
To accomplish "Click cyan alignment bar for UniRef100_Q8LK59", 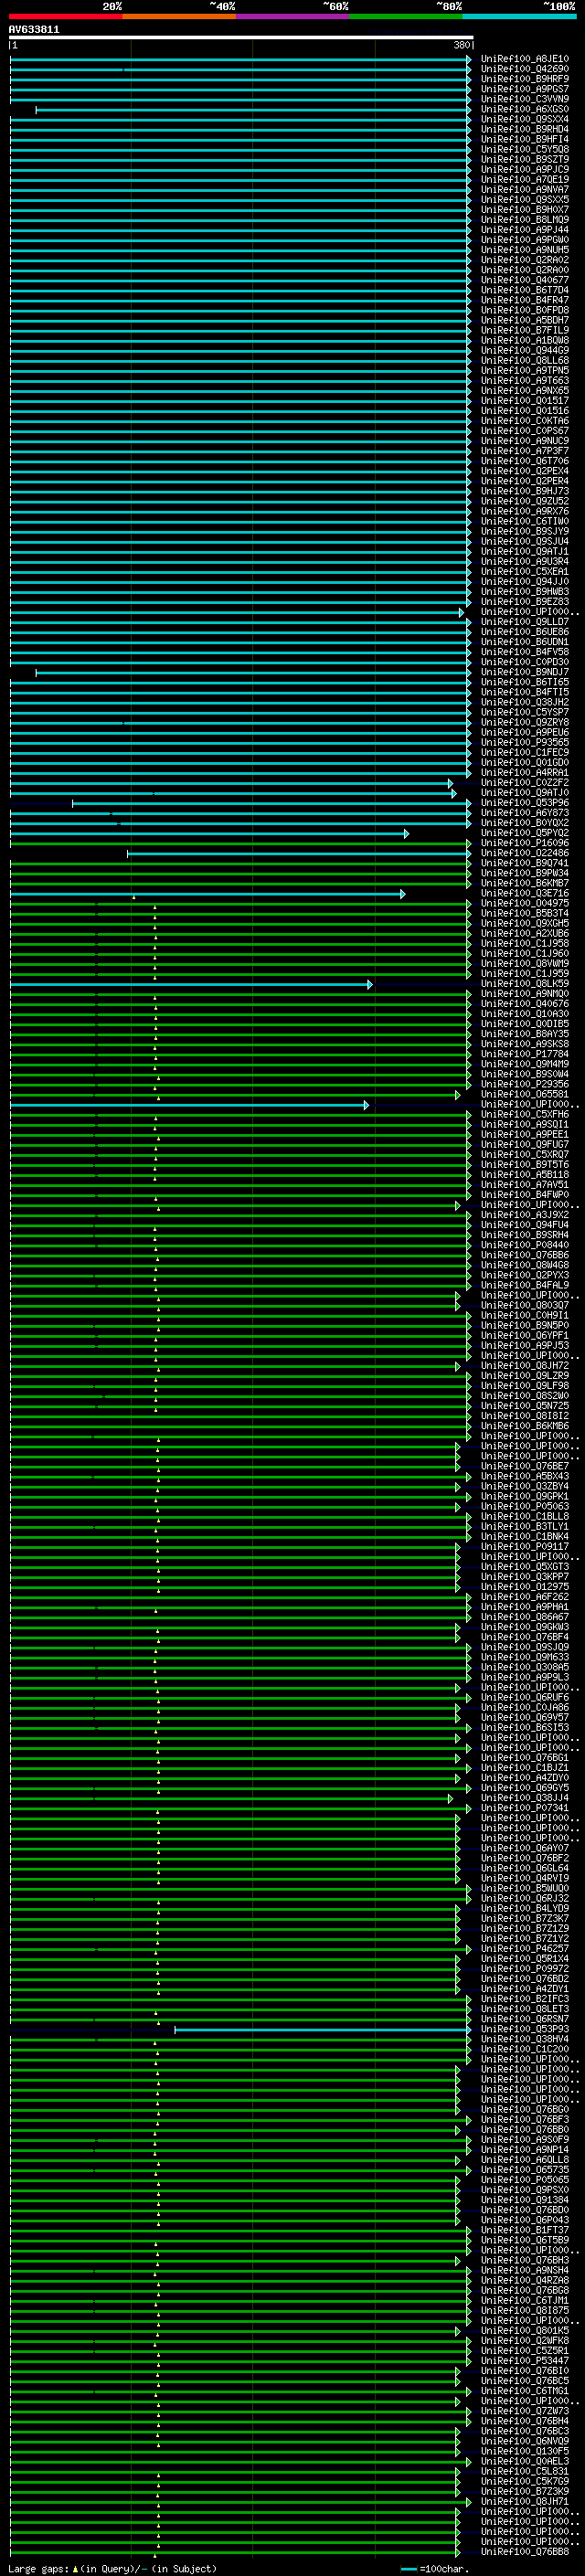I will tap(190, 985).
